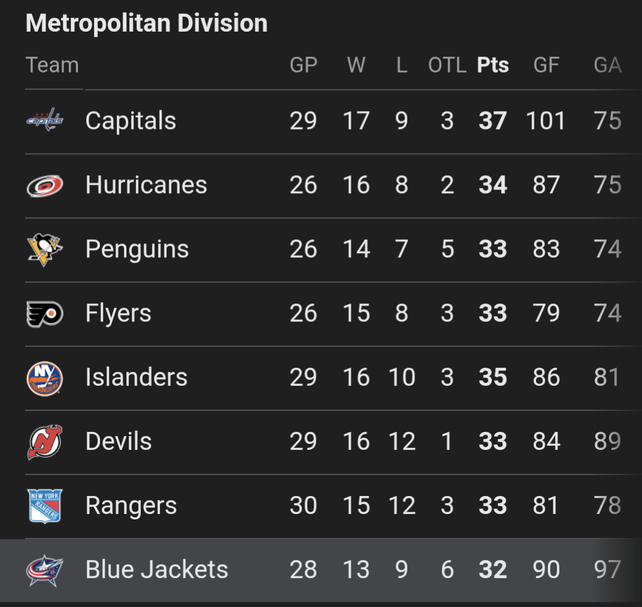Click the Devils team logo

[x=45, y=441]
